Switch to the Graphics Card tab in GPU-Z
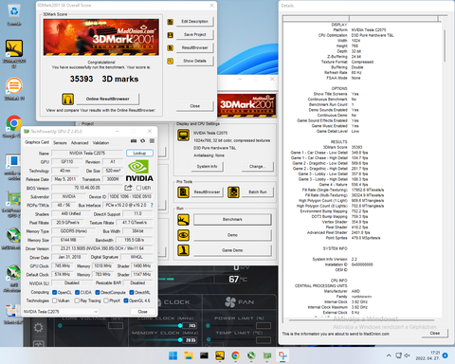455x364 pixels. tap(37, 142)
